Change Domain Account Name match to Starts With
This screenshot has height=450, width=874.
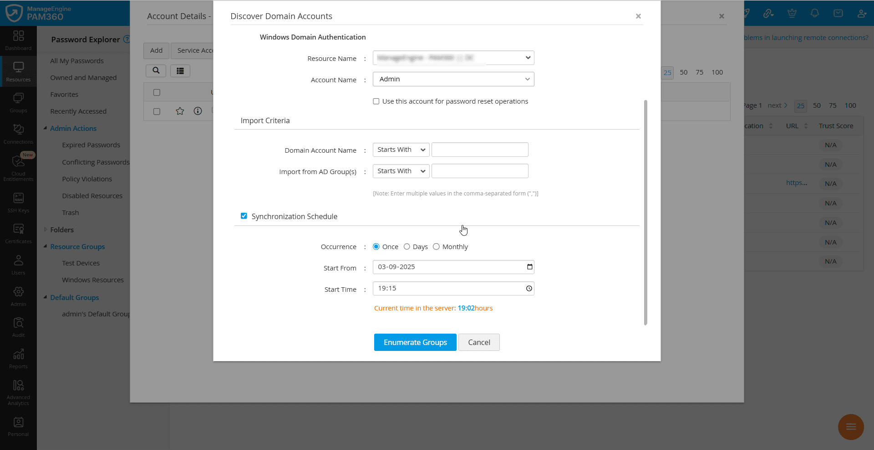coord(400,149)
